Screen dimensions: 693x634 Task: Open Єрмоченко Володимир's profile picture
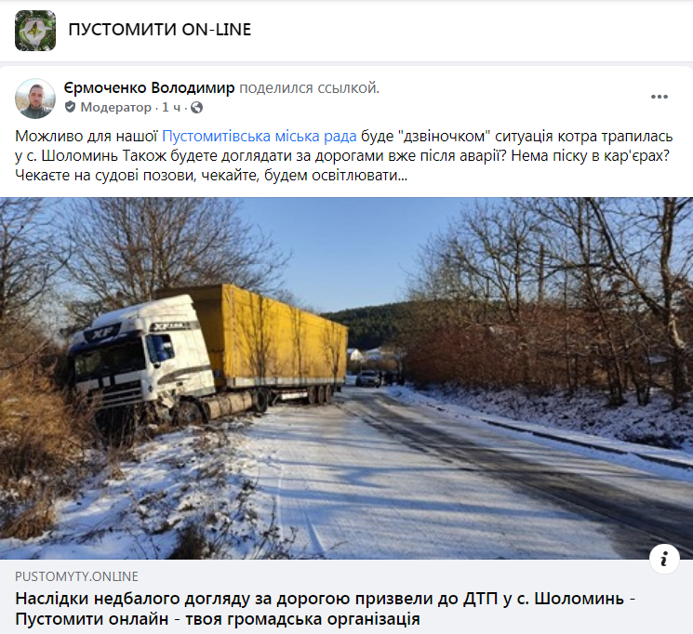point(35,99)
